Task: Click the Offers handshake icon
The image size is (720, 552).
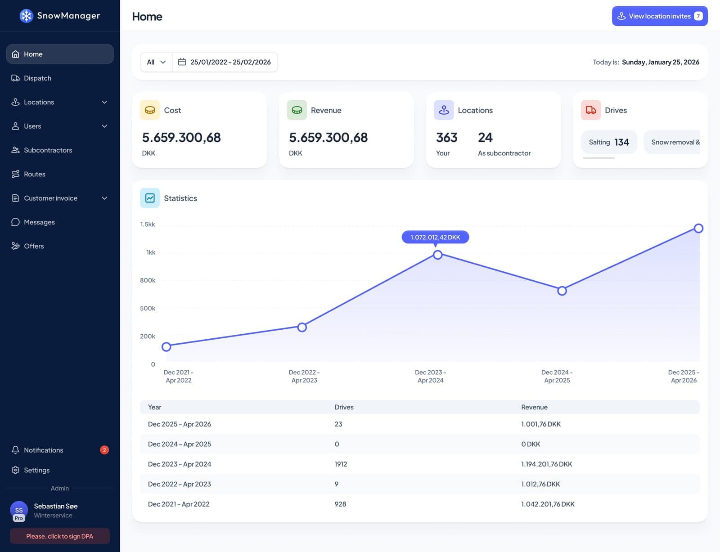Action: point(15,246)
